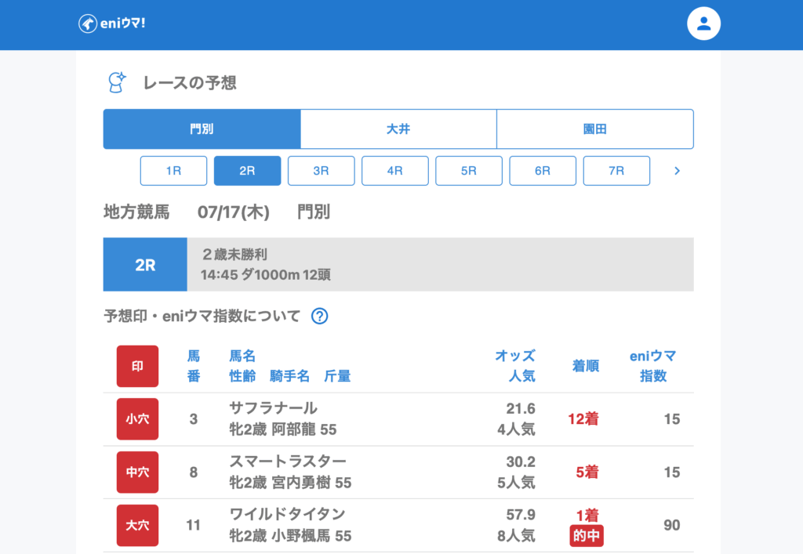Pick the 7R race button
The width and height of the screenshot is (803, 554).
click(616, 171)
